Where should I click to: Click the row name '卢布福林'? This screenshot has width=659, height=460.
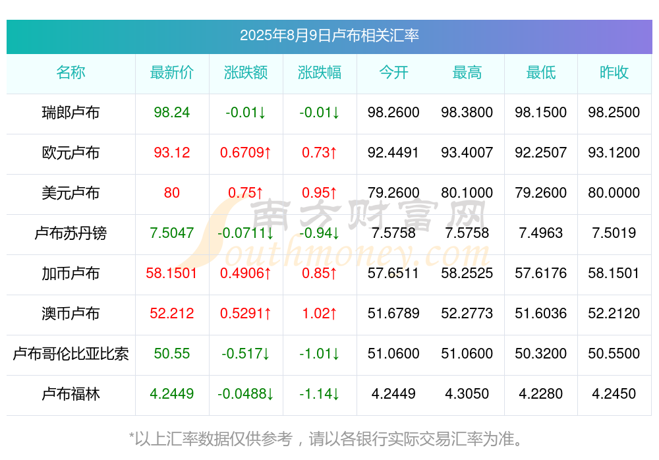point(71,394)
